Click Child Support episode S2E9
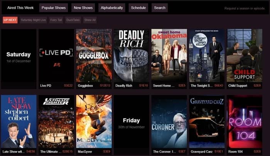Image resolution: width=270 pixels, height=156 pixels. [x=257, y=85]
